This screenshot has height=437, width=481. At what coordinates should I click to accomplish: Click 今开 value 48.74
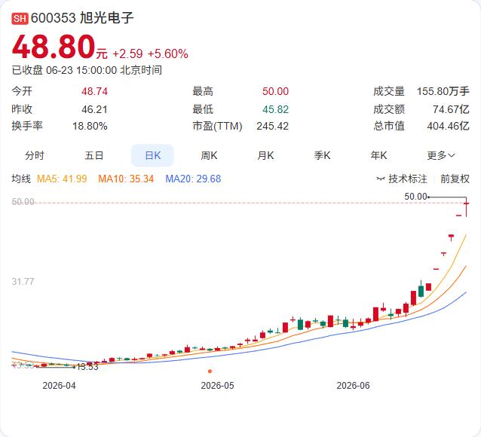click(94, 91)
